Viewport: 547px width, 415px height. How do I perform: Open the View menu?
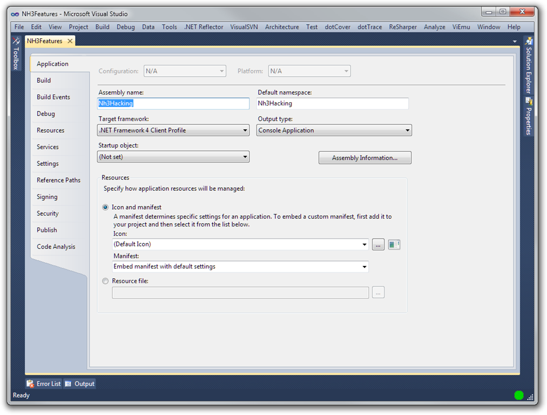pyautogui.click(x=55, y=27)
